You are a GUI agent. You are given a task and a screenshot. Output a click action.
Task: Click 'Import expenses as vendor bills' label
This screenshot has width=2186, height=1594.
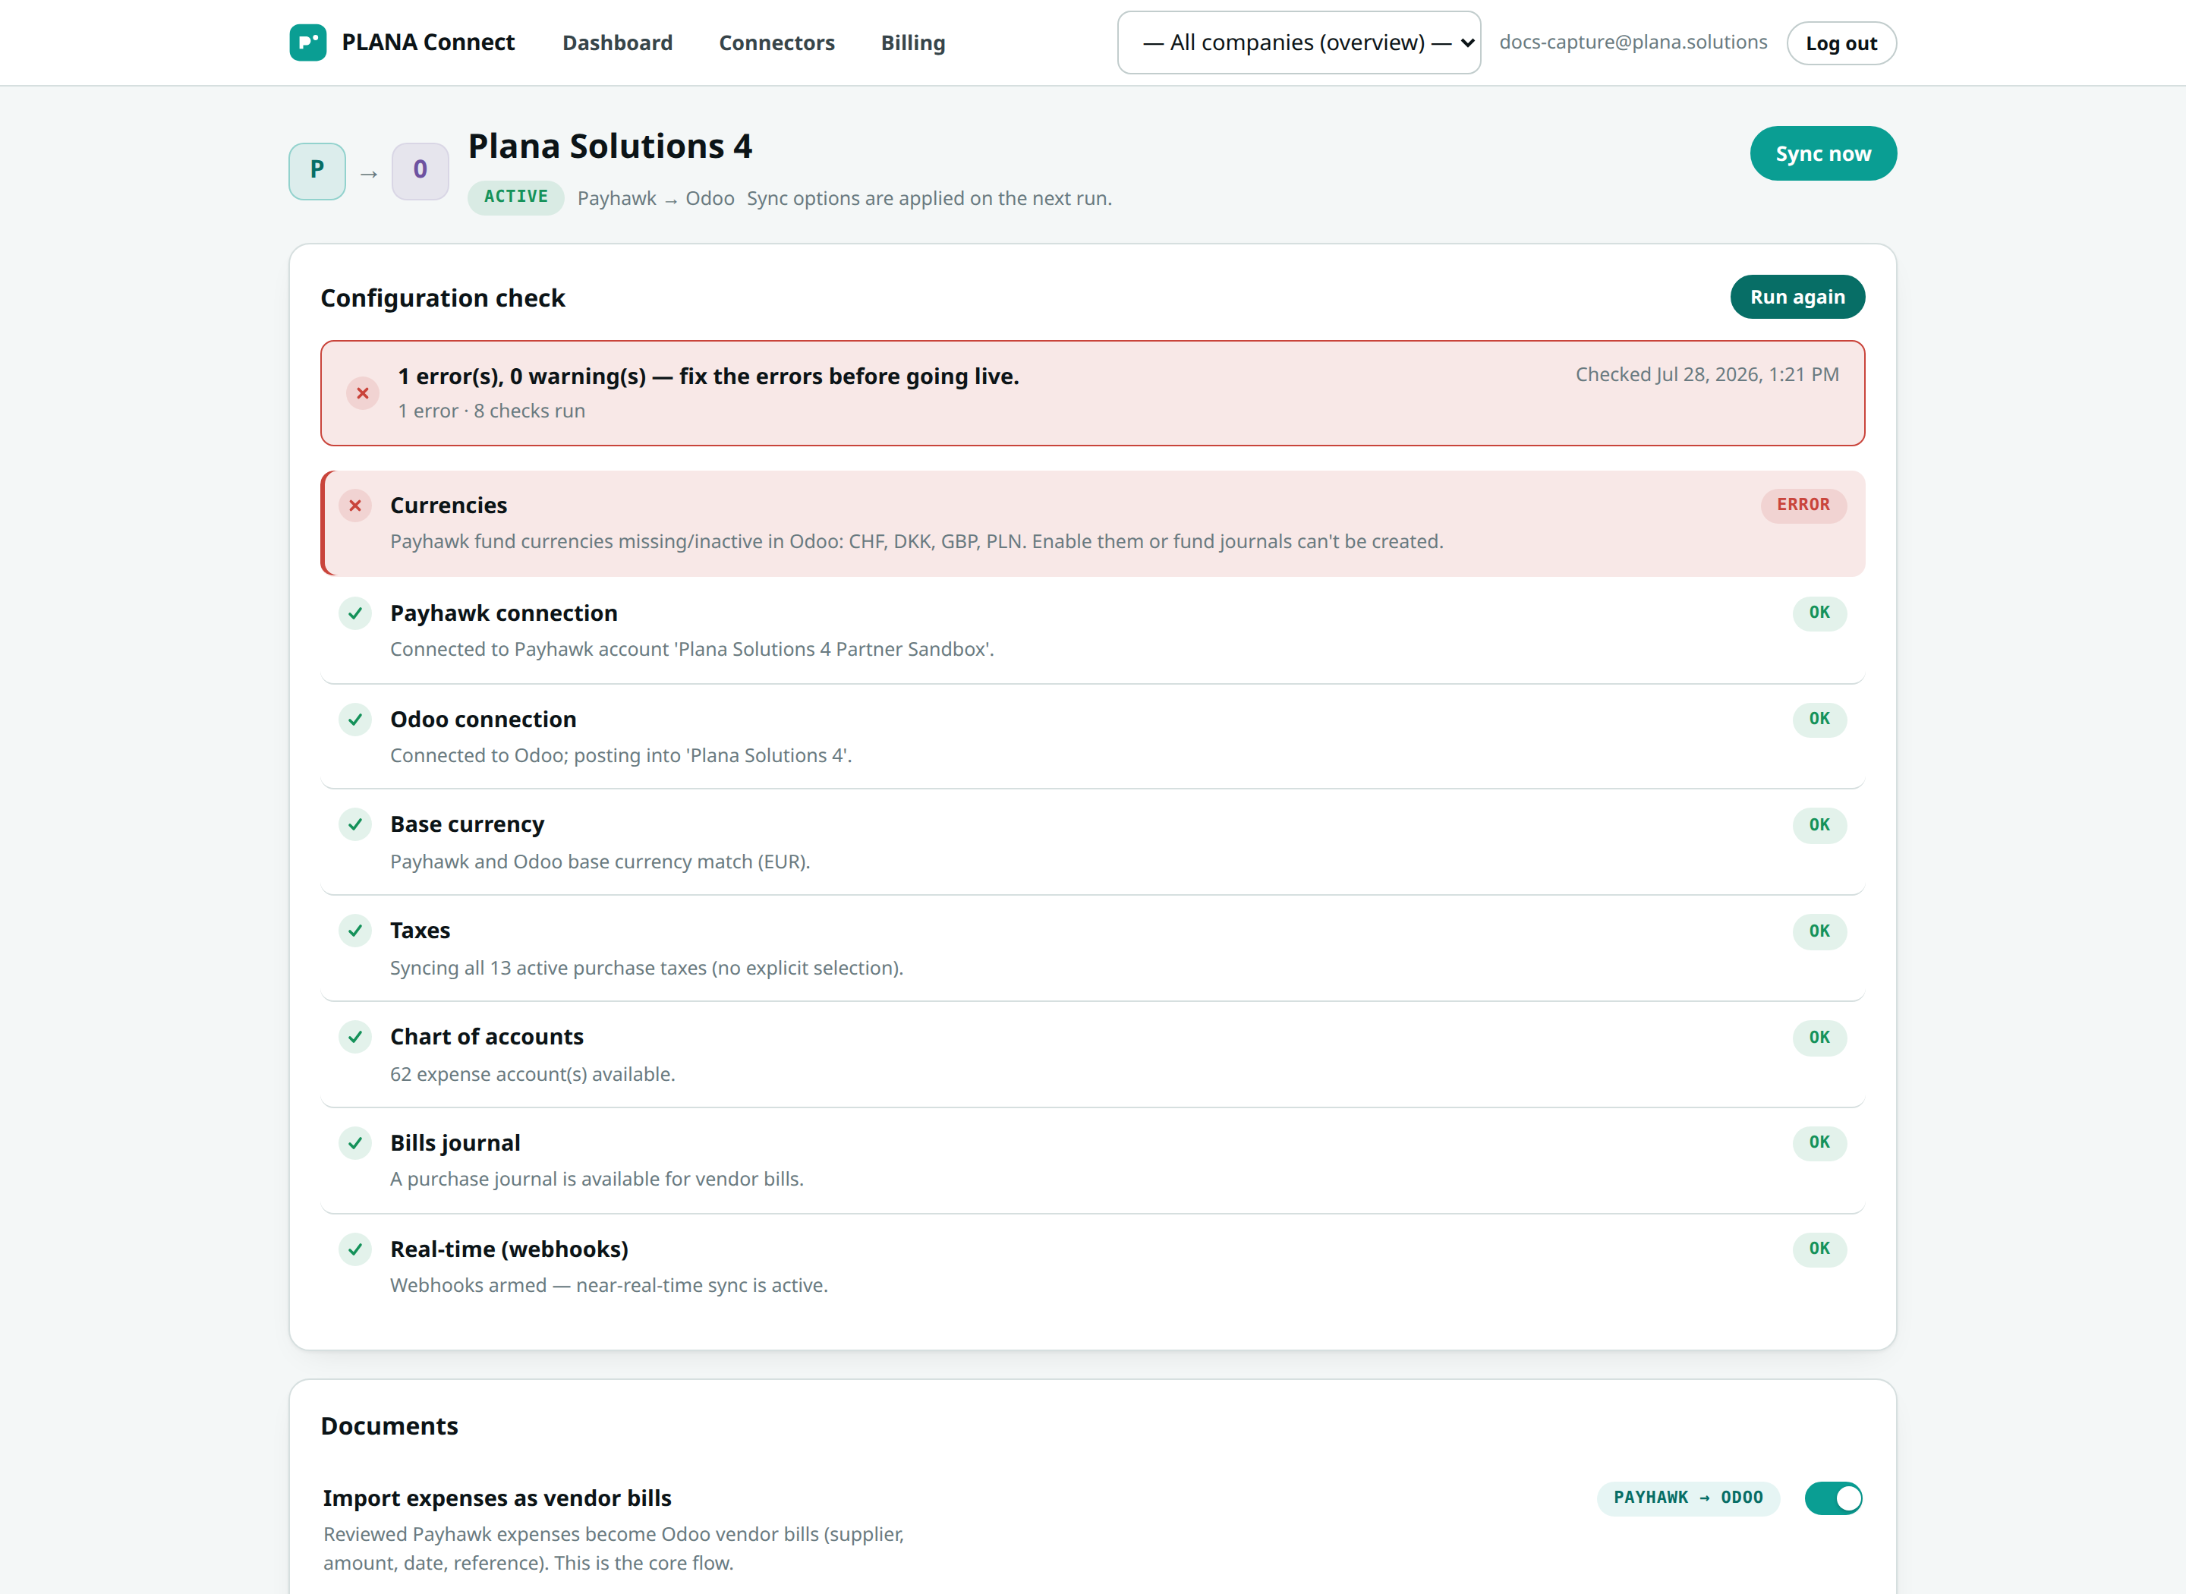[497, 1498]
